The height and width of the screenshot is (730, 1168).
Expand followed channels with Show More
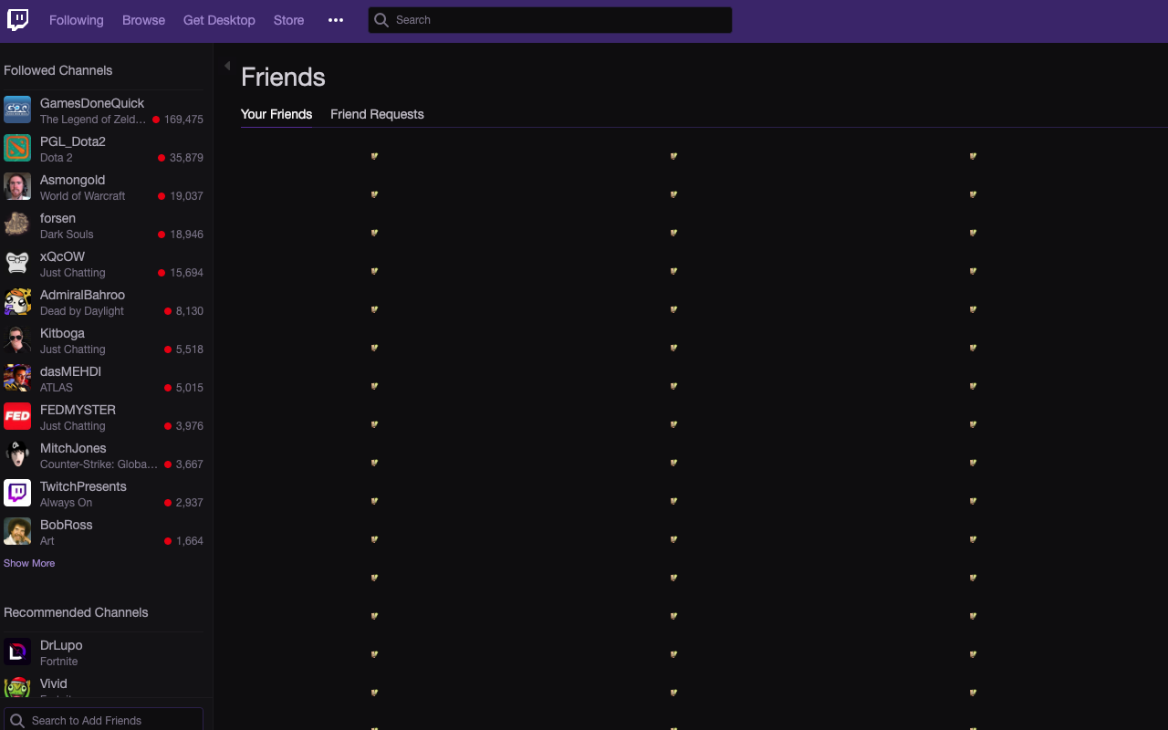pos(28,563)
